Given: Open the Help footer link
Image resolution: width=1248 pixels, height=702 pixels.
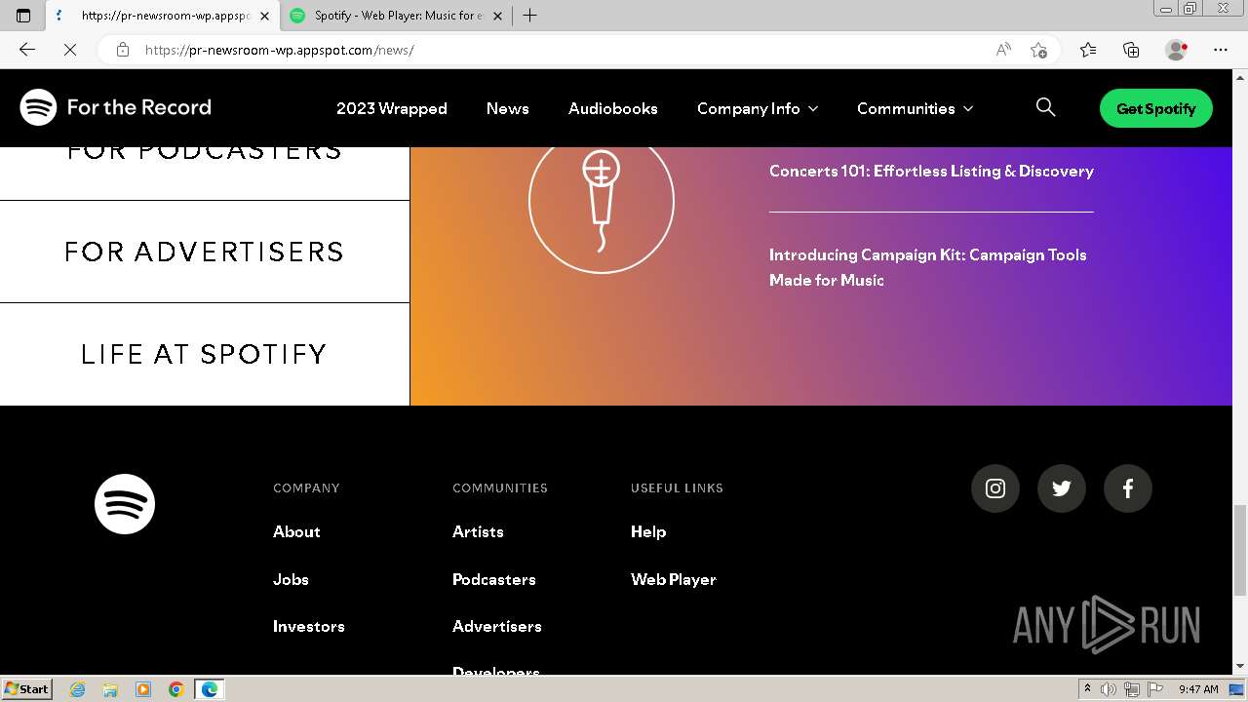Looking at the screenshot, I should [648, 531].
